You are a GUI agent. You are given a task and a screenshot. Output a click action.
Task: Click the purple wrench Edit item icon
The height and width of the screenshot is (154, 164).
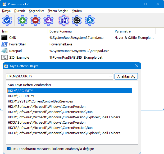(x=48, y=20)
